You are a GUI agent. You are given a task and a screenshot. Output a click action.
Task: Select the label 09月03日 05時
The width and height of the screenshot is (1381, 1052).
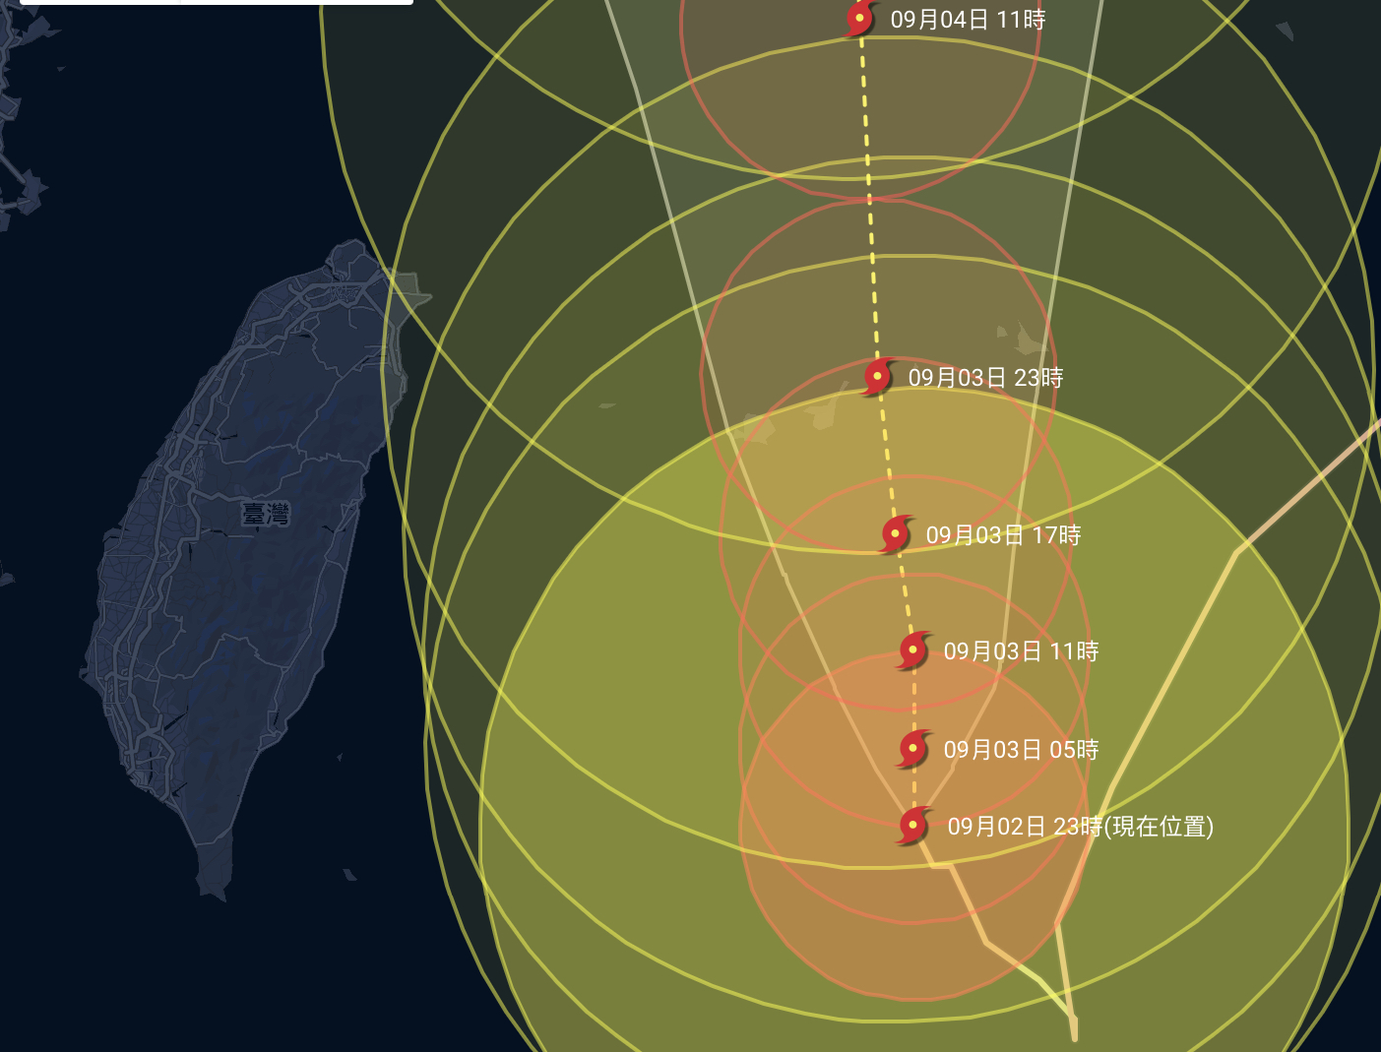pos(1021,750)
